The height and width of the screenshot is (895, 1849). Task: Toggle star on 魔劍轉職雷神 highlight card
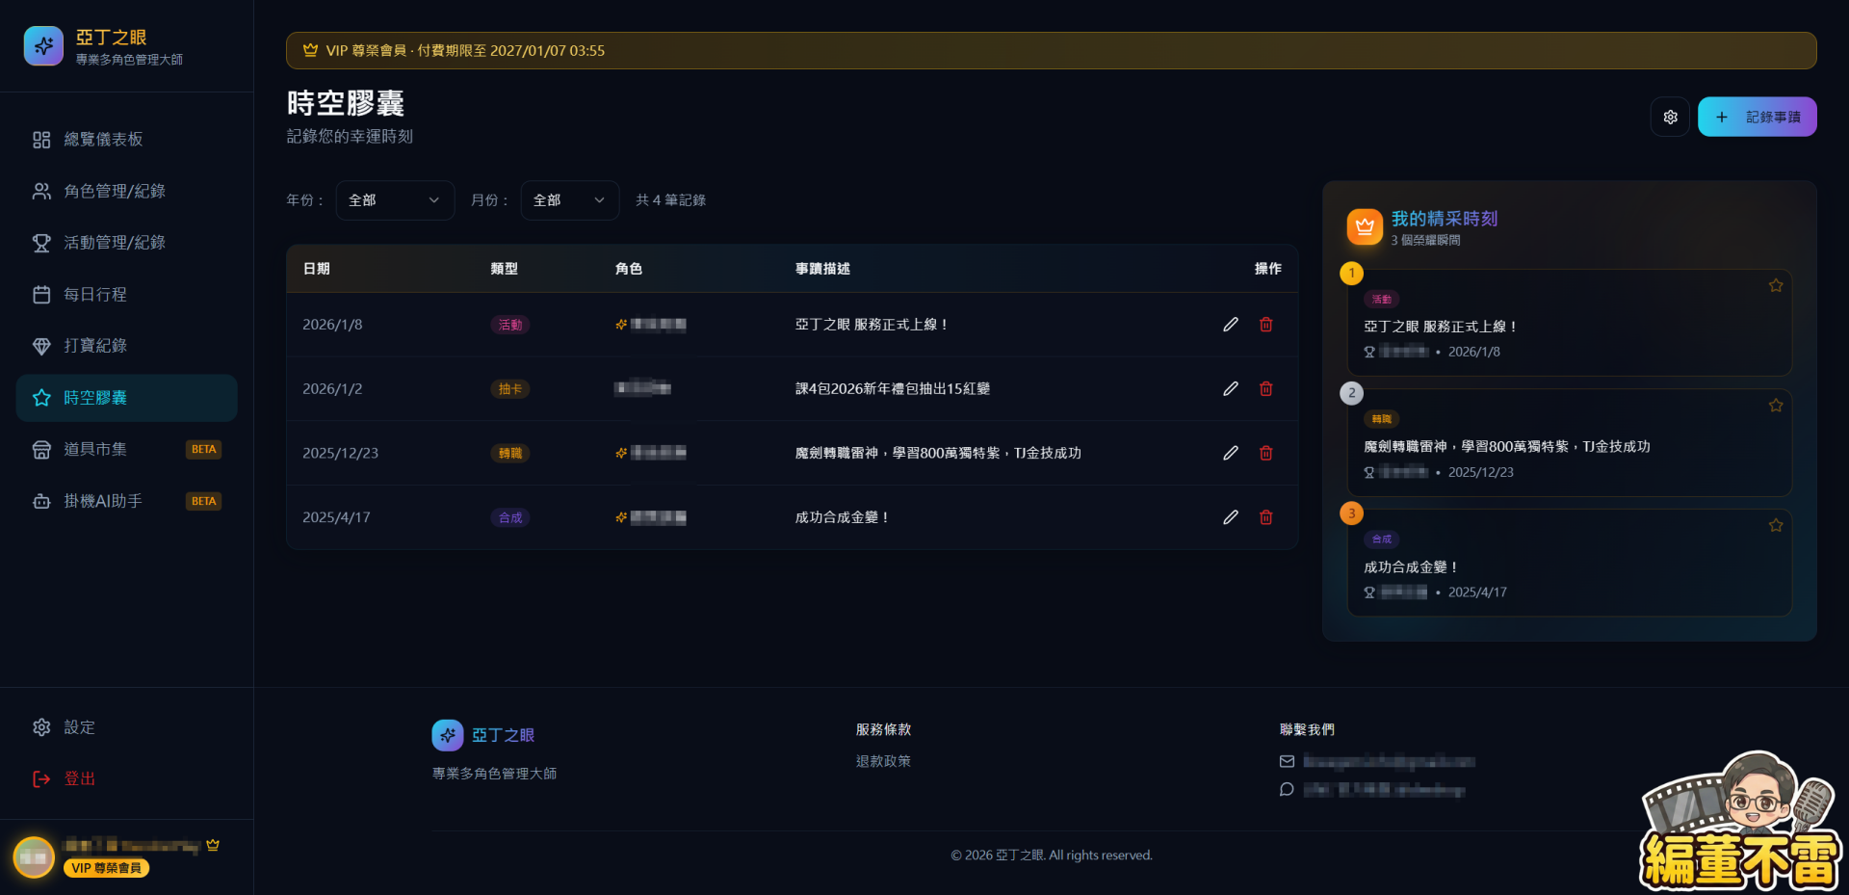coord(1775,406)
